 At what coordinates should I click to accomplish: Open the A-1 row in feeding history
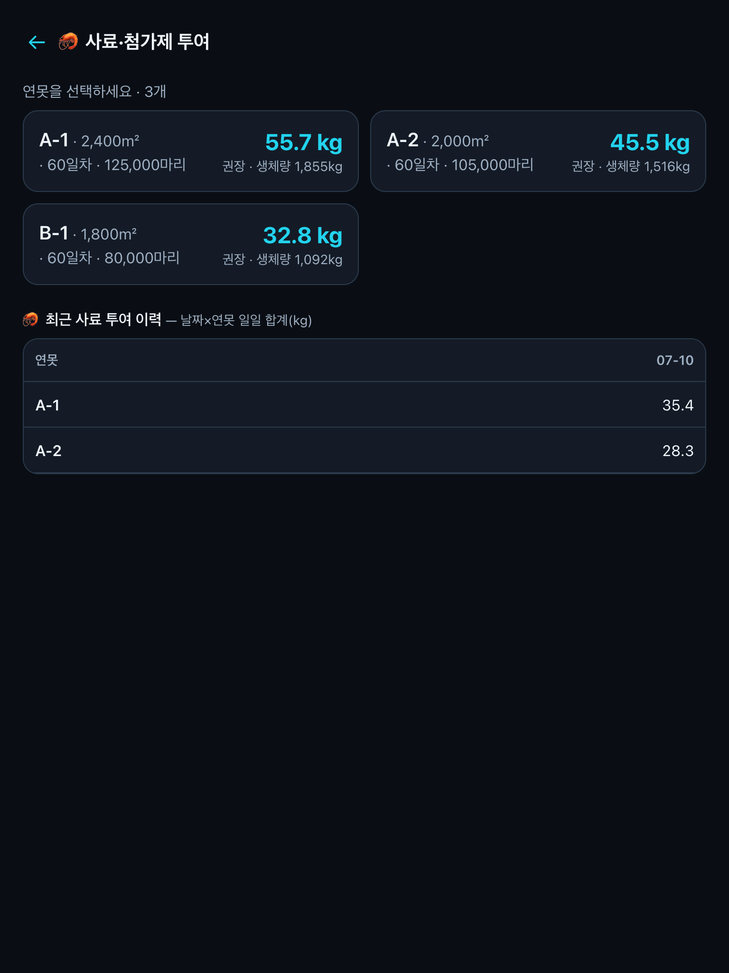coord(364,405)
